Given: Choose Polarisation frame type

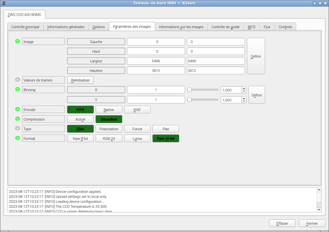Looking at the screenshot, I should (109, 129).
